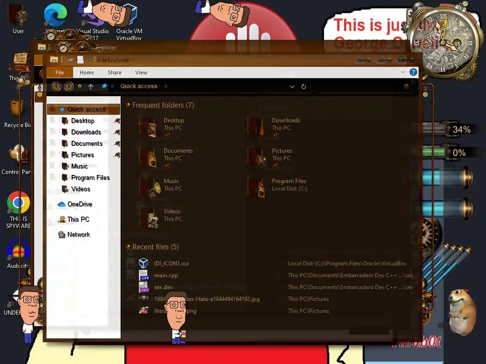Click the VirtualBox cube icon beside IDI_ICON1.ico
Viewport: 486px width, 364px height.
[x=143, y=263]
